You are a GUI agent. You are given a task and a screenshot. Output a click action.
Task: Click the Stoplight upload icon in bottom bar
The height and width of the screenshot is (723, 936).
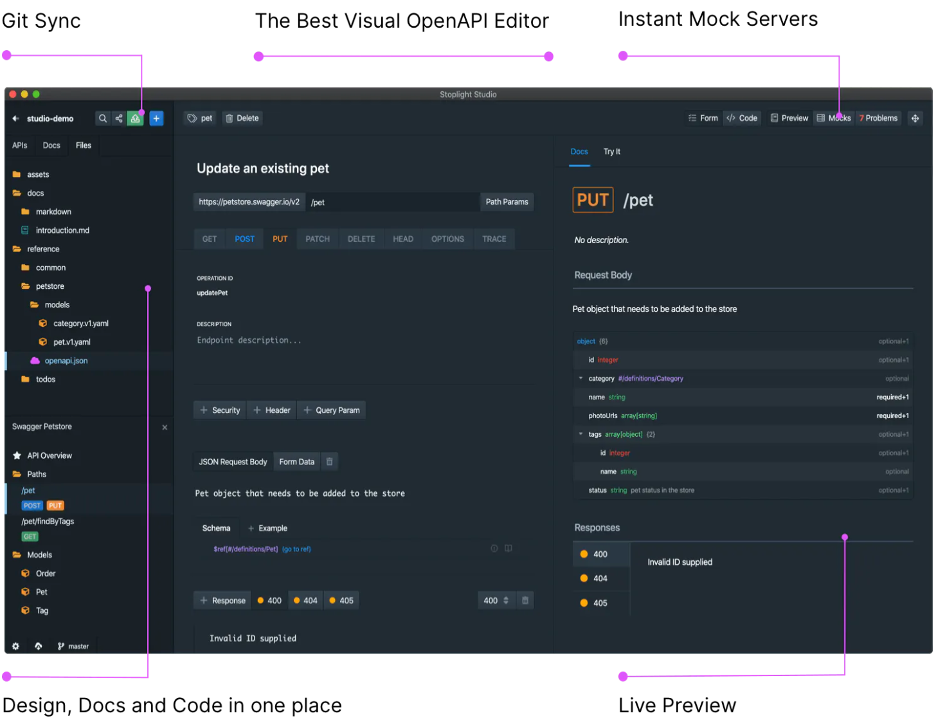tap(39, 646)
